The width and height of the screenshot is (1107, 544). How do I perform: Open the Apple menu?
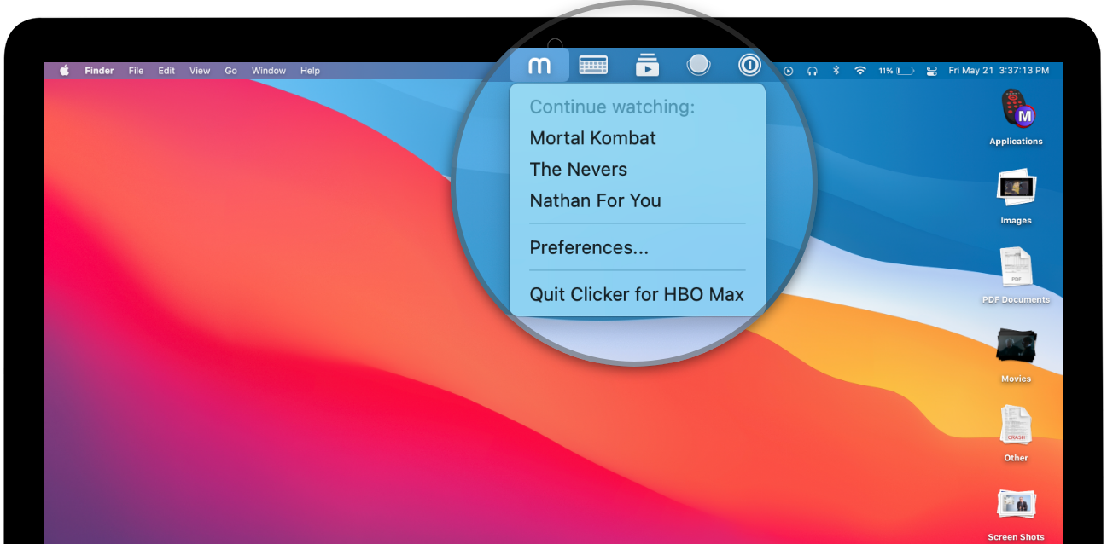tap(64, 71)
